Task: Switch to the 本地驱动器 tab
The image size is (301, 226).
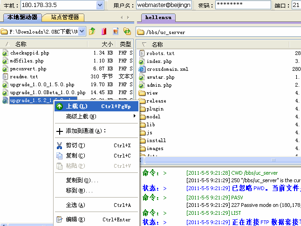Action: pyautogui.click(x=22, y=17)
